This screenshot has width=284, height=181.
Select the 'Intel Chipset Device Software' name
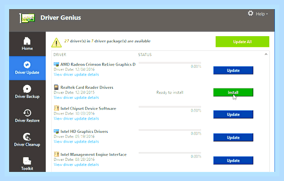click(88, 108)
